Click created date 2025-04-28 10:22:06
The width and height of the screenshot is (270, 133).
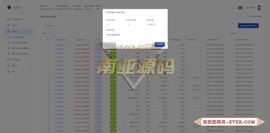215,57
